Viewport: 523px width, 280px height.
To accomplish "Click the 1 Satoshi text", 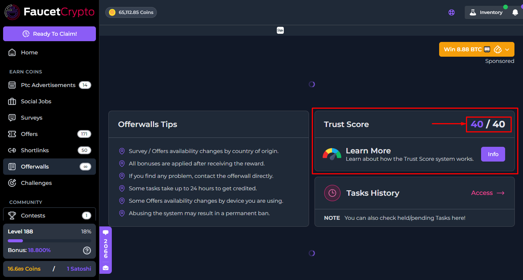I will (79, 269).
